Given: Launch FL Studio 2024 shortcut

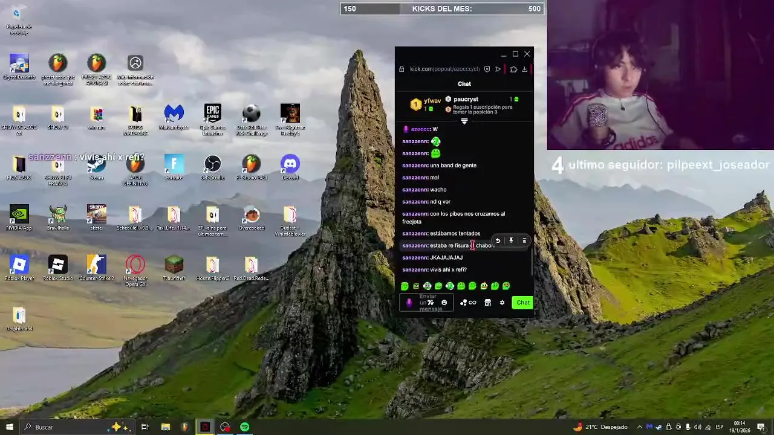Looking at the screenshot, I should pos(251,167).
